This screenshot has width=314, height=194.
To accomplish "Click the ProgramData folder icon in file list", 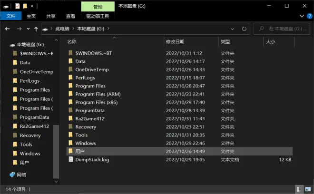I will click(70, 110).
